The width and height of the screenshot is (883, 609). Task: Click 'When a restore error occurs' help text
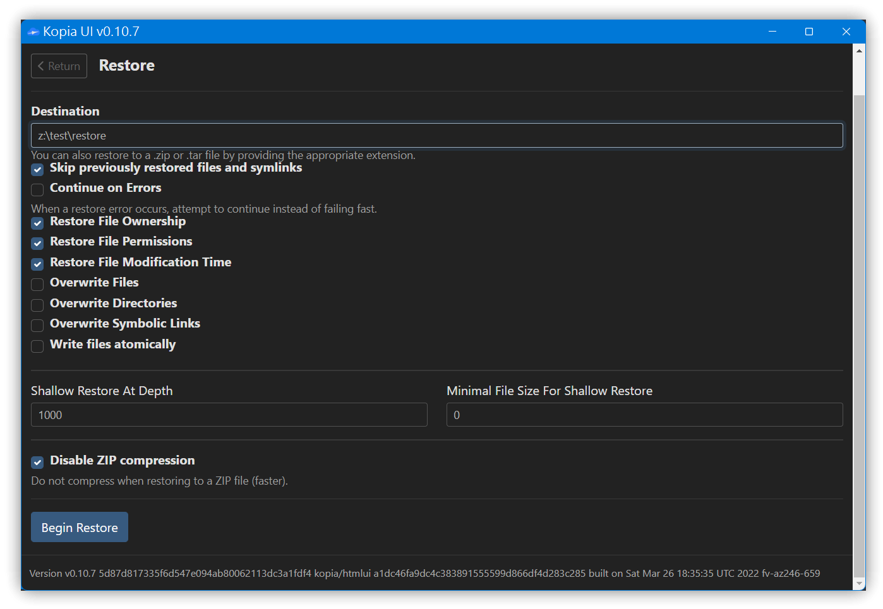tap(204, 209)
